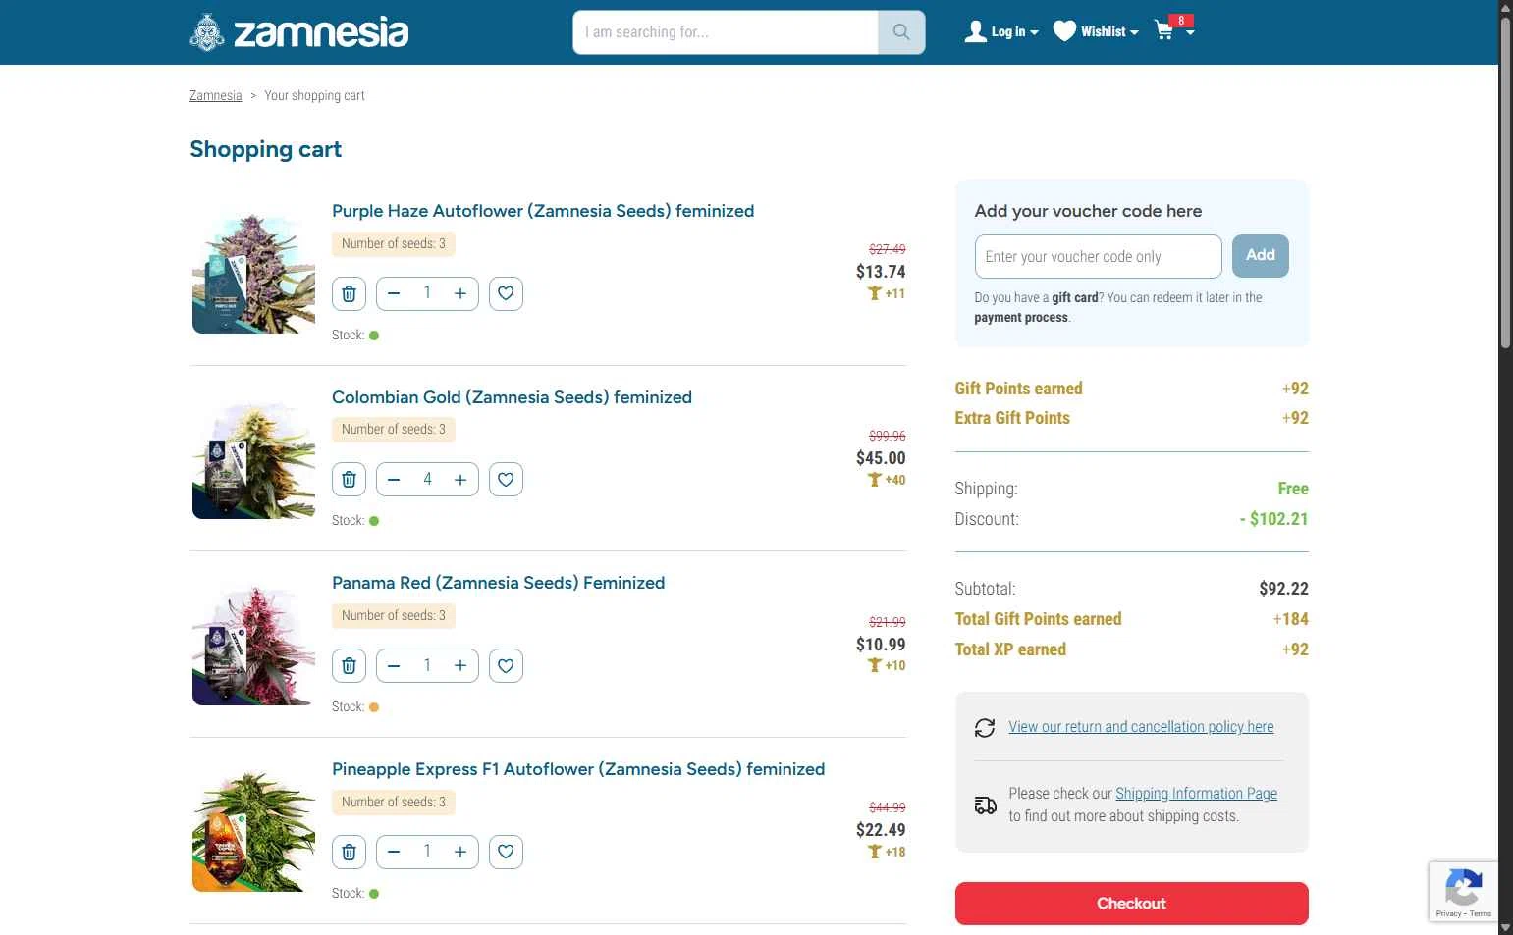
Task: Open Colombian Gold product title
Action: [512, 397]
